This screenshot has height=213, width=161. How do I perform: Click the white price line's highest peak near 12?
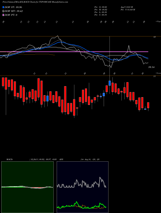pos(58,36)
